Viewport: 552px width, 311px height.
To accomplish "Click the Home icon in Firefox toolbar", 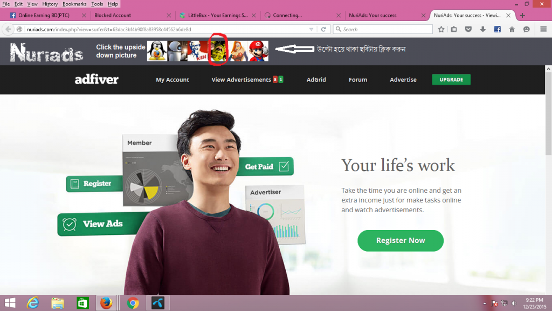I will (x=512, y=29).
